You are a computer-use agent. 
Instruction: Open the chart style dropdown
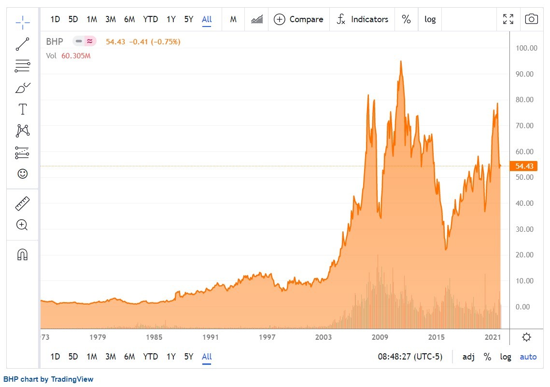tap(257, 19)
